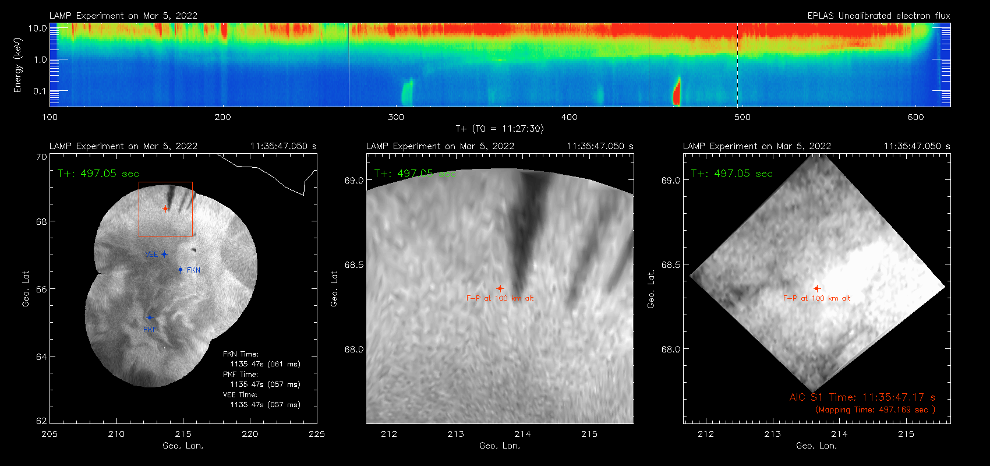Click the blue PKF station marker
The width and height of the screenshot is (990, 466).
point(150,317)
